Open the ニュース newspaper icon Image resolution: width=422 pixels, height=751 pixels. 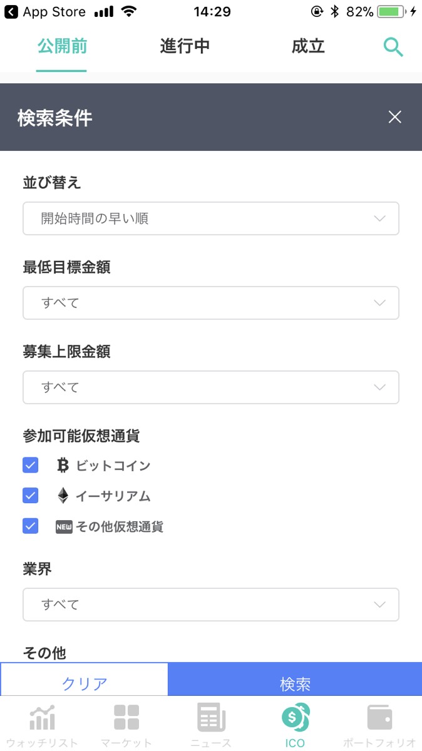pos(211,718)
